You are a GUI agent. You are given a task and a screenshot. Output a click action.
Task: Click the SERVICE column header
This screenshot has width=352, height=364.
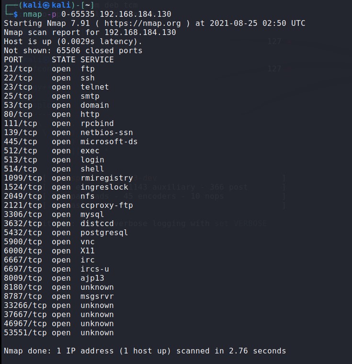pos(97,60)
